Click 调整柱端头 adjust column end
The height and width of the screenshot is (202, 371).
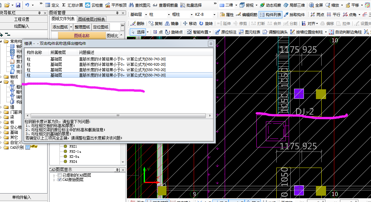pos(275,32)
